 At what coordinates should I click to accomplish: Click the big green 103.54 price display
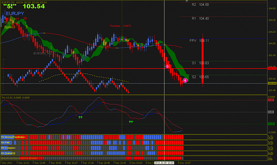(34, 6)
